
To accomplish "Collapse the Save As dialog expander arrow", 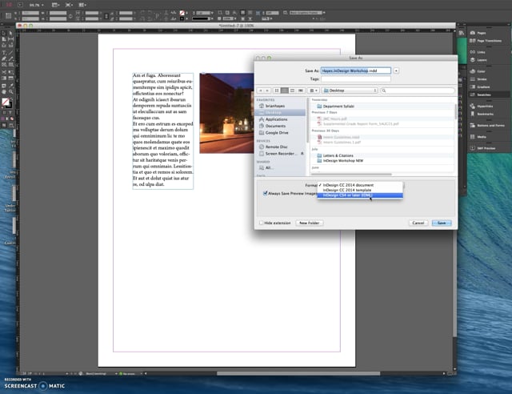I will pyautogui.click(x=397, y=70).
